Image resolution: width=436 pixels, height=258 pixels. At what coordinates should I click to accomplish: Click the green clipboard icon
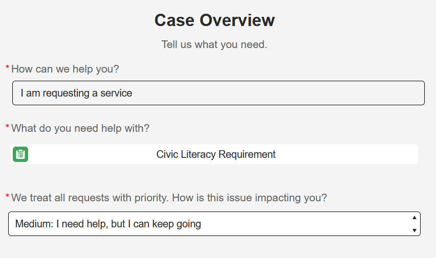pyautogui.click(x=20, y=154)
